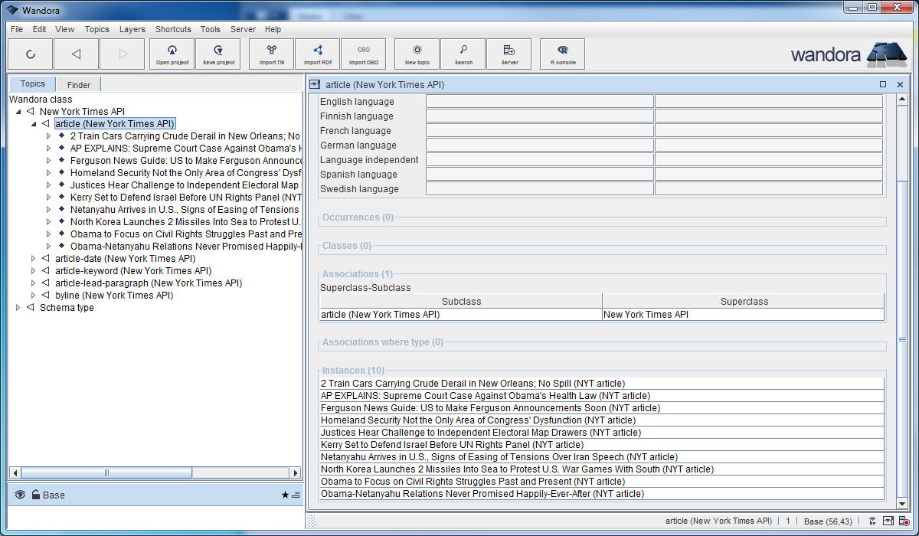919x536 pixels.
Task: Collapse the New York Times API node
Action: [18, 112]
